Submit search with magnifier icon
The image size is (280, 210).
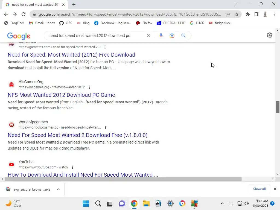point(183,36)
